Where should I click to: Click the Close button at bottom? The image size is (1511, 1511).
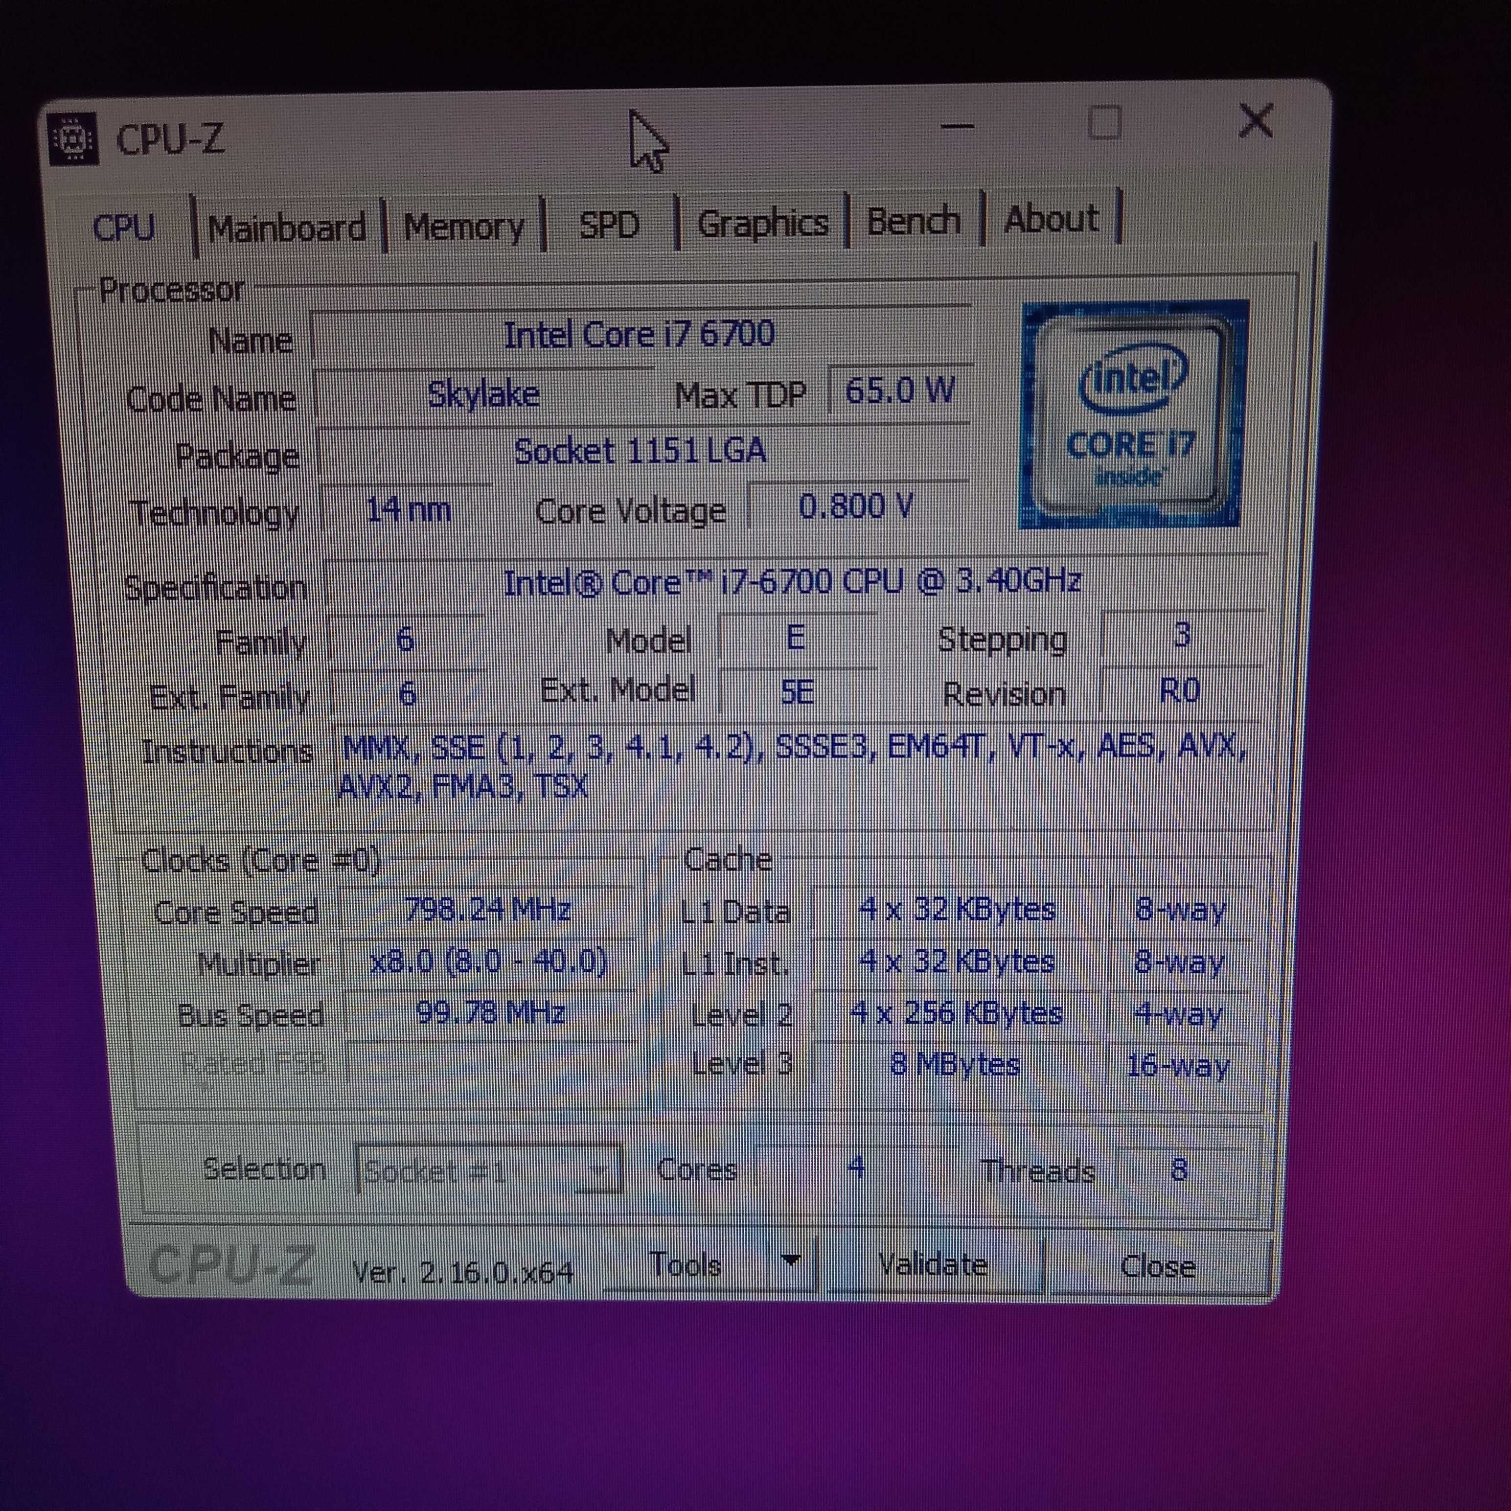coord(1158,1266)
